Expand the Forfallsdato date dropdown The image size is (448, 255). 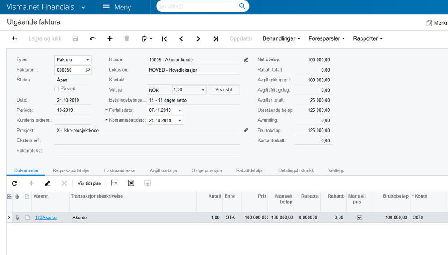pos(180,110)
